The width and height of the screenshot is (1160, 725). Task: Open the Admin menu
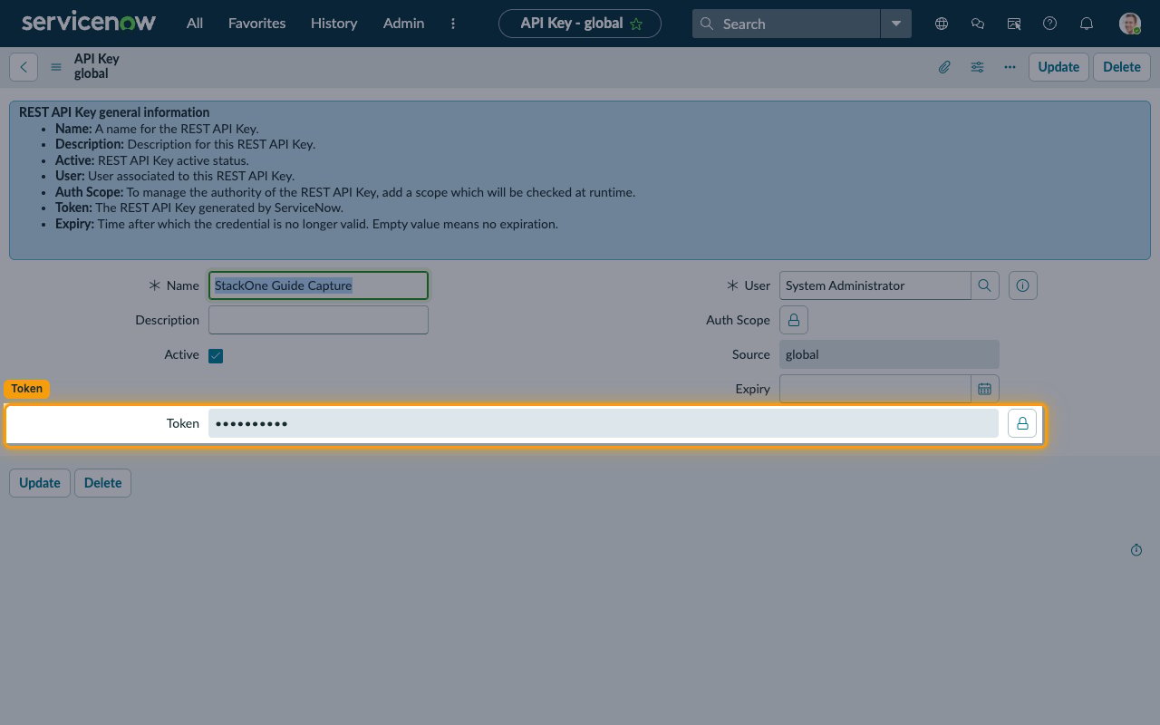click(403, 24)
